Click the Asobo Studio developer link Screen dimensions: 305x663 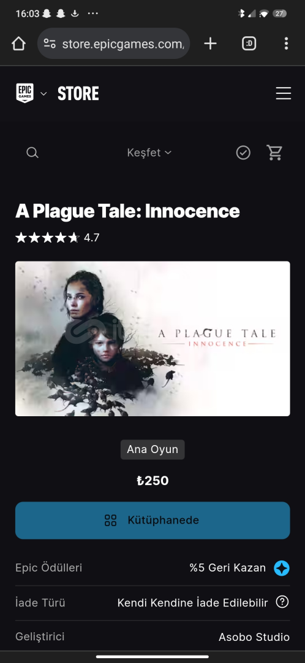pyautogui.click(x=254, y=637)
